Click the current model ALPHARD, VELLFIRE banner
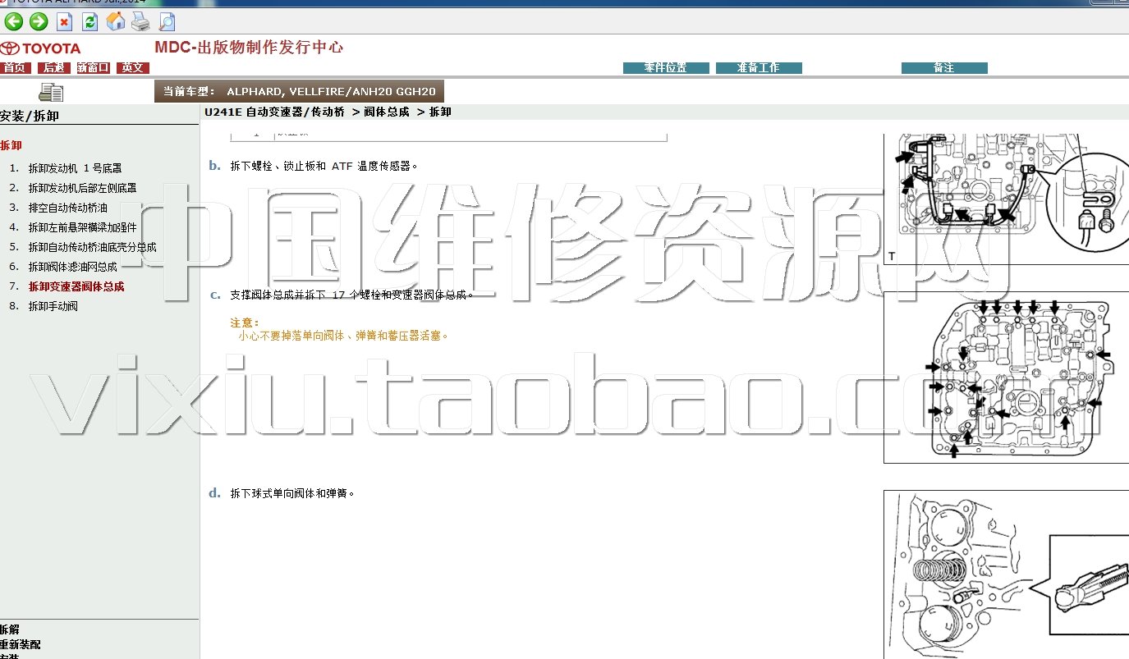The image size is (1129, 659). [300, 92]
